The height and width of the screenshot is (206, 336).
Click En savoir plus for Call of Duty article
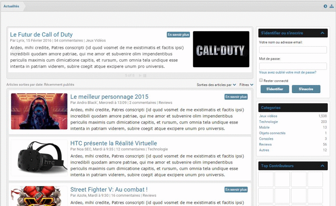(x=178, y=34)
